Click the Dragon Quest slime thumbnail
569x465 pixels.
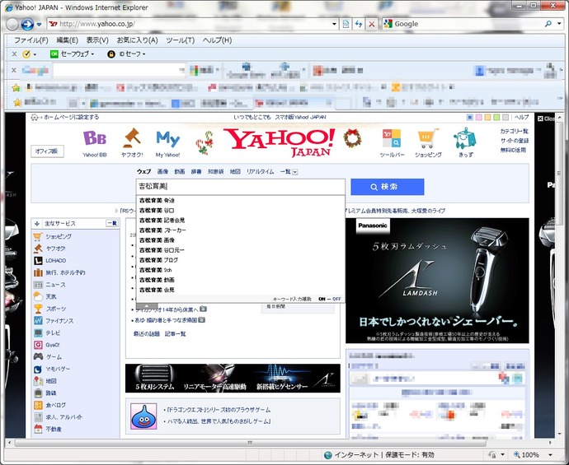pos(143,416)
